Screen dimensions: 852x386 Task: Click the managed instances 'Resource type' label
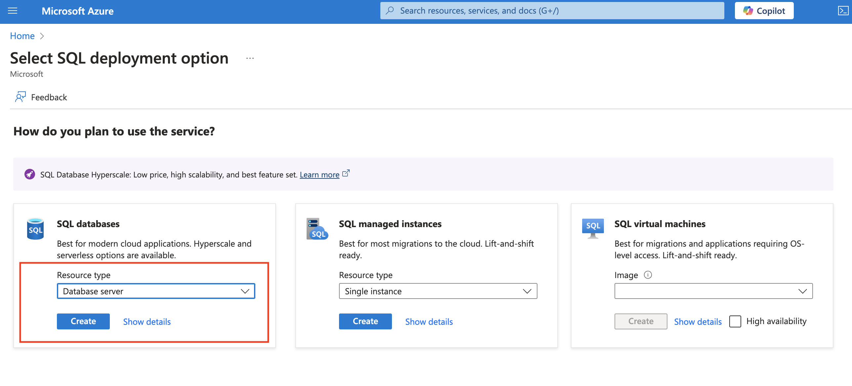click(x=366, y=275)
